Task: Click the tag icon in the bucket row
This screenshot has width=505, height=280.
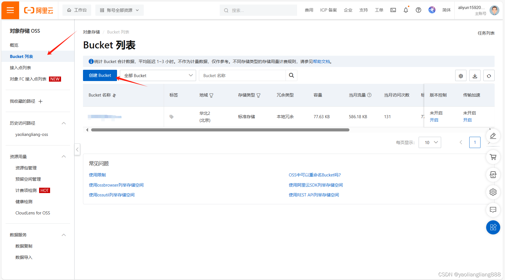Action: click(171, 117)
